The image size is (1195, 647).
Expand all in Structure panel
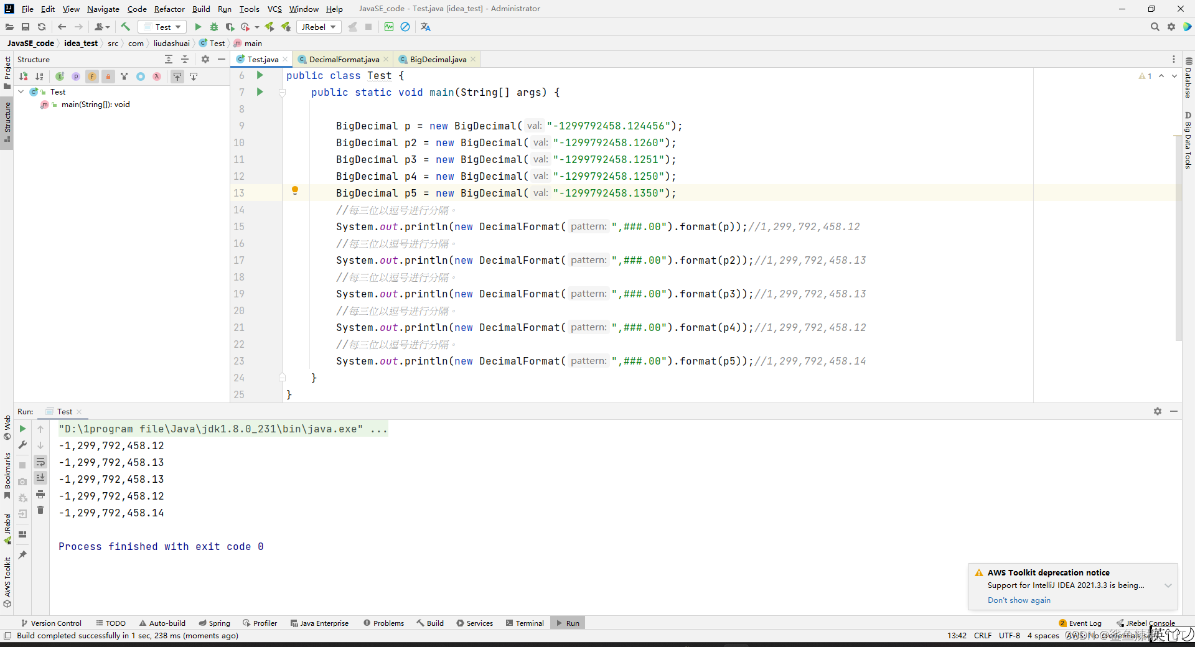pos(169,59)
